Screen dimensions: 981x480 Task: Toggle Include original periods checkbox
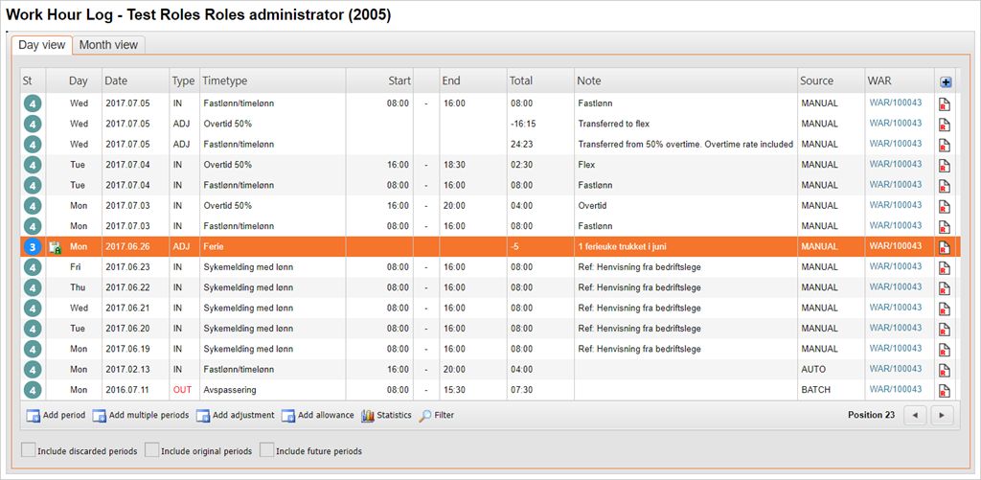(152, 450)
